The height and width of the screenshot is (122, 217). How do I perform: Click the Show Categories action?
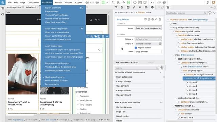tap(124, 77)
